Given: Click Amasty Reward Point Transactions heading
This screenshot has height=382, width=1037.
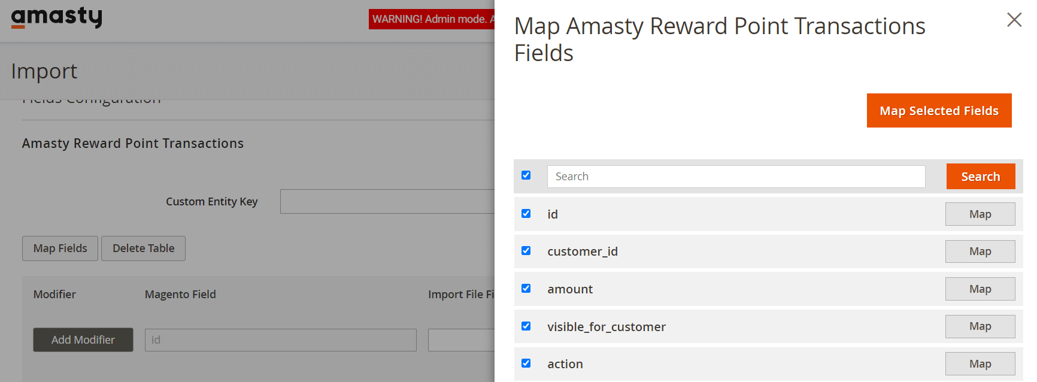Looking at the screenshot, I should 133,144.
